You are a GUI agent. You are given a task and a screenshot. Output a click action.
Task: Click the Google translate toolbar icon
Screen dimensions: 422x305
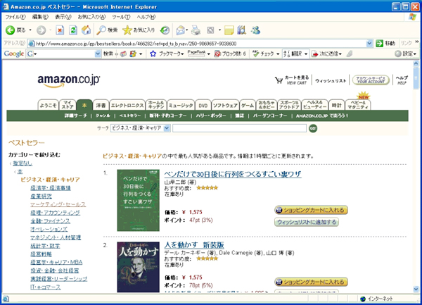point(287,54)
